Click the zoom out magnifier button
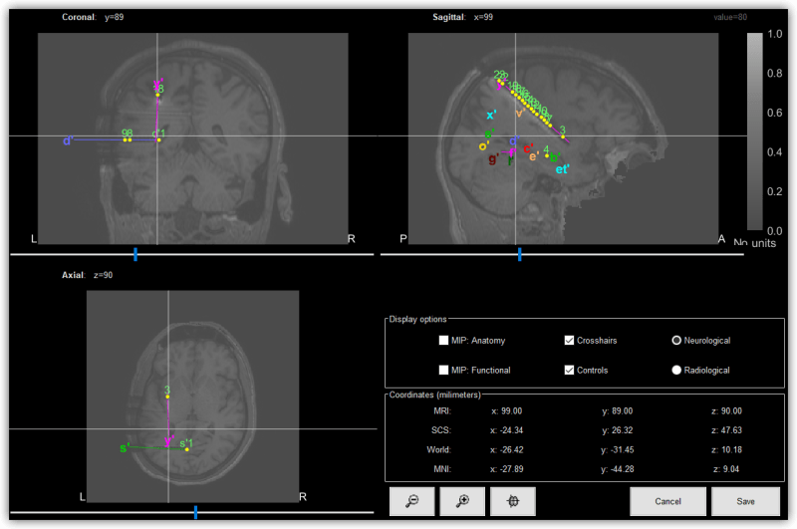 click(x=411, y=501)
